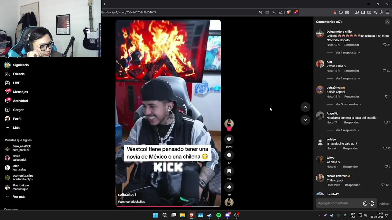Open Actividad notifications in sidebar

tap(20, 101)
